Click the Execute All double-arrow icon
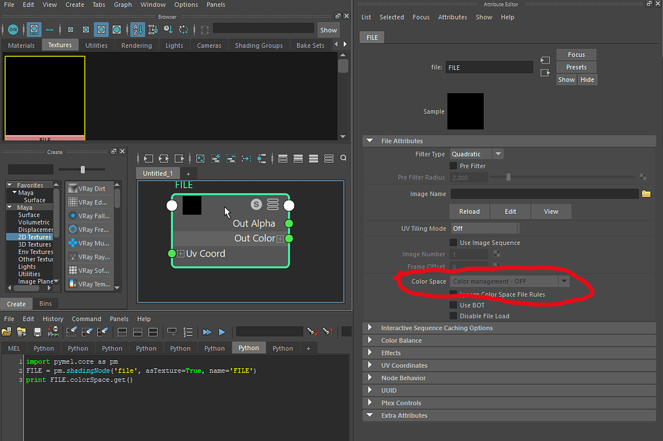The image size is (663, 441). 207,332
